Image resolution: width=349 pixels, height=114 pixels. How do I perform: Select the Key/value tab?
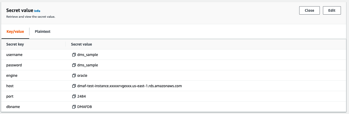point(15,31)
